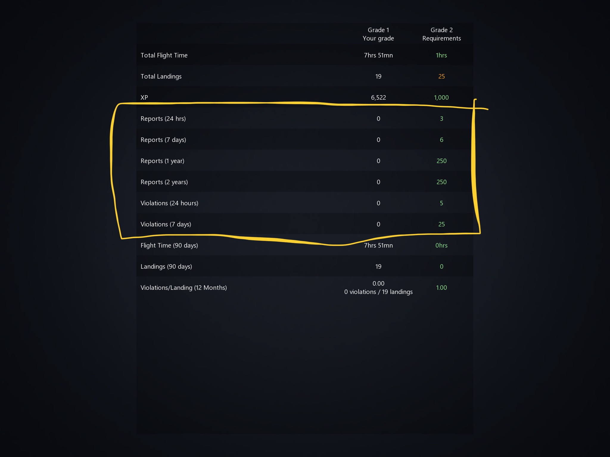Select the Violations (24 hours) row

(x=305, y=203)
